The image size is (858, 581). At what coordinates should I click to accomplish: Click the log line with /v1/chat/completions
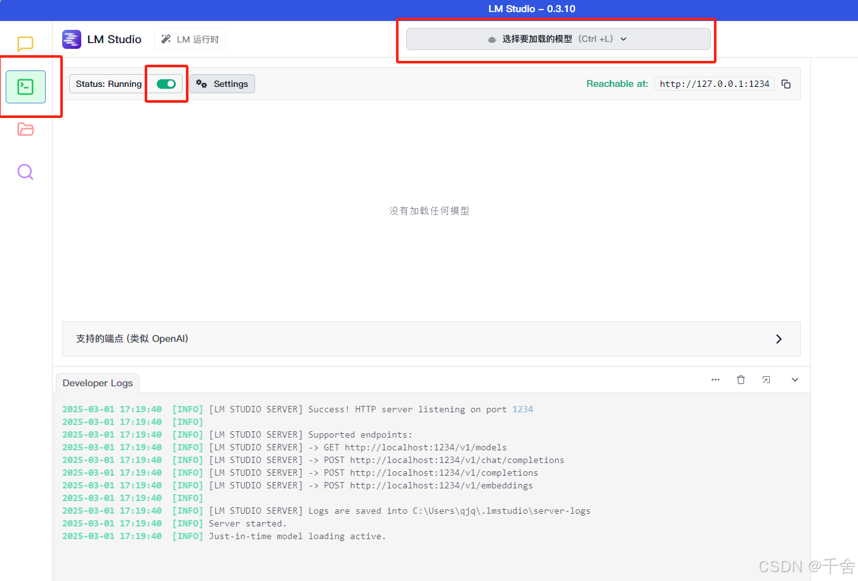[x=313, y=460]
